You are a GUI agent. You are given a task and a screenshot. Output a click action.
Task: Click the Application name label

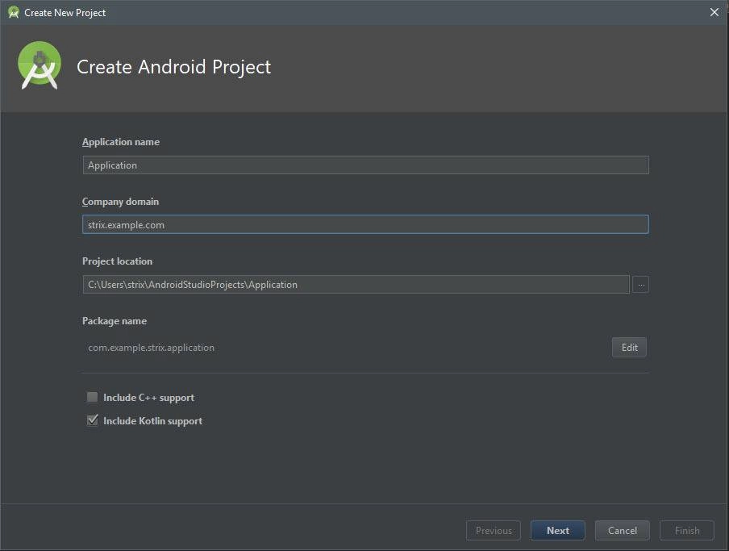click(x=121, y=142)
